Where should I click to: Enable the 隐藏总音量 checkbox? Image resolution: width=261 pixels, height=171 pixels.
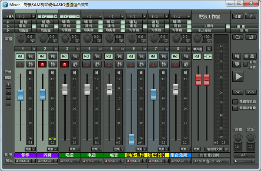pyautogui.click(x=235, y=108)
